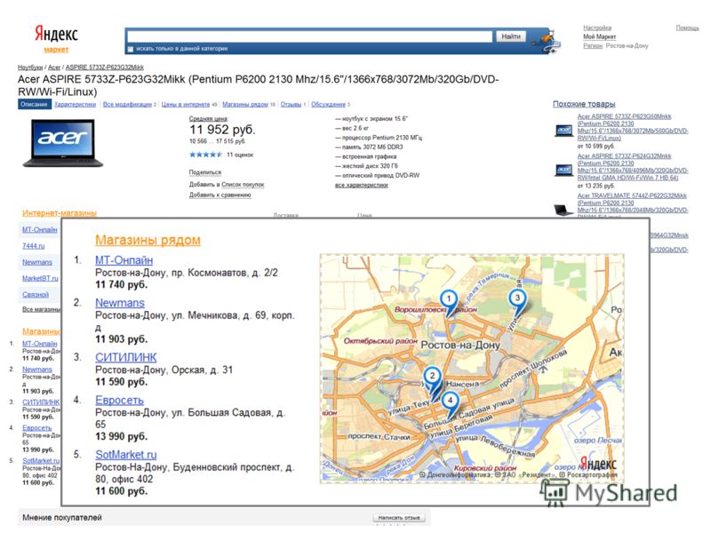711x533 pixels.
Task: Switch to the Характеристики tab
Action: coord(75,104)
